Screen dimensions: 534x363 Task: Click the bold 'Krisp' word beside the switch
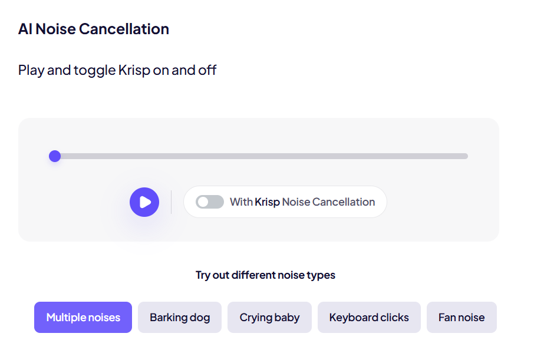point(267,202)
